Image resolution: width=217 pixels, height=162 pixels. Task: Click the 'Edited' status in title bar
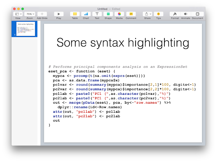pyautogui.click(x=116, y=9)
